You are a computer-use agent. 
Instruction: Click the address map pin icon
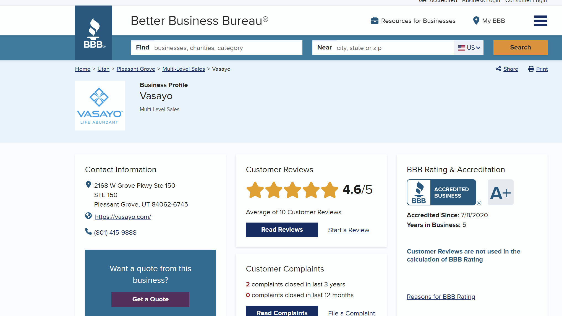coord(88,184)
